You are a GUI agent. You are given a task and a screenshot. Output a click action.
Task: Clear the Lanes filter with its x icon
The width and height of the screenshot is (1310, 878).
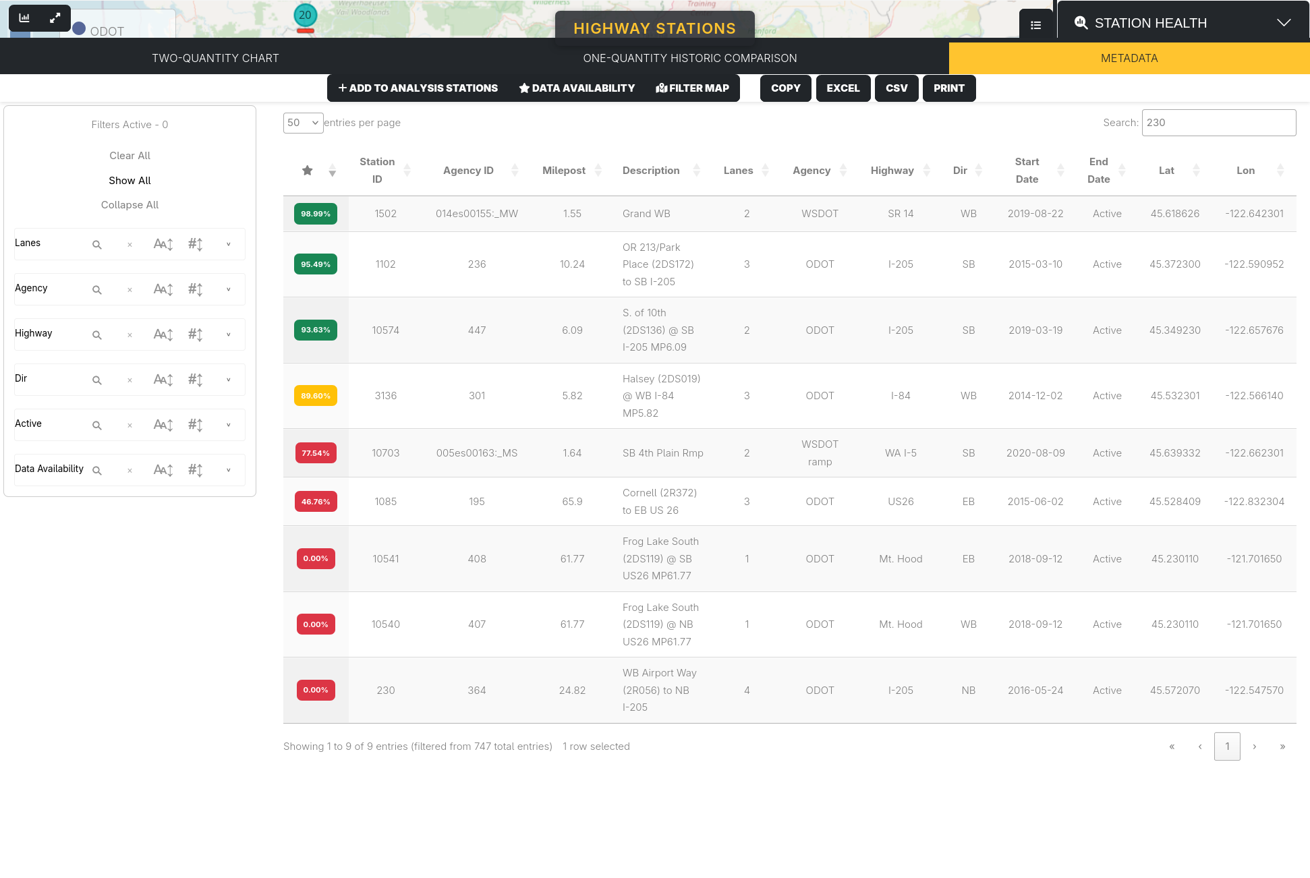tap(130, 245)
